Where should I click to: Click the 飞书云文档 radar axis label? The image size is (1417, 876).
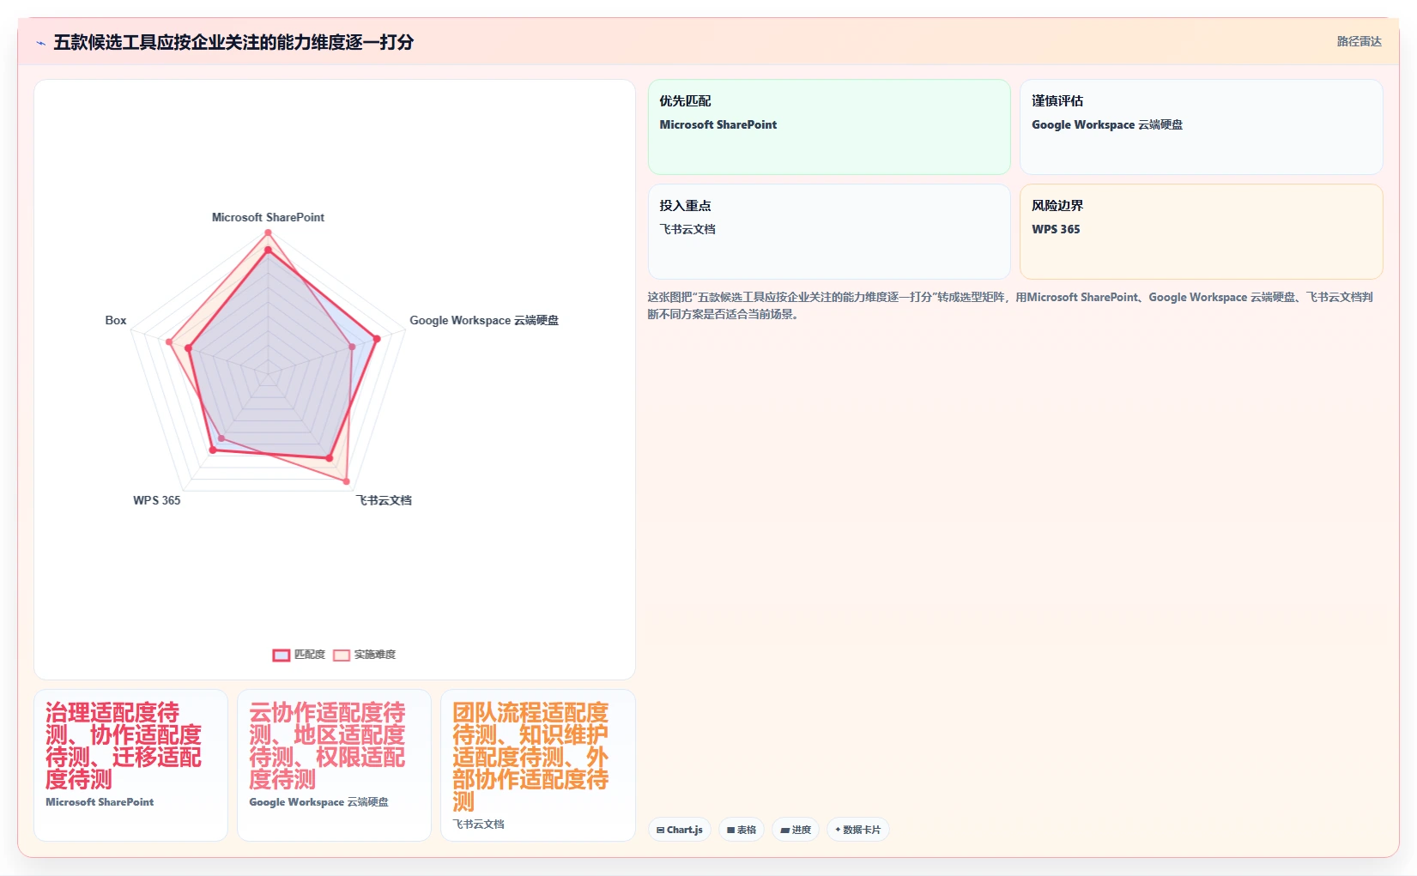[384, 500]
